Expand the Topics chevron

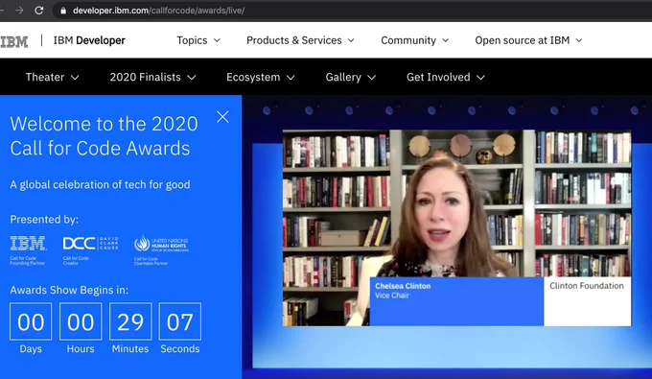(217, 40)
